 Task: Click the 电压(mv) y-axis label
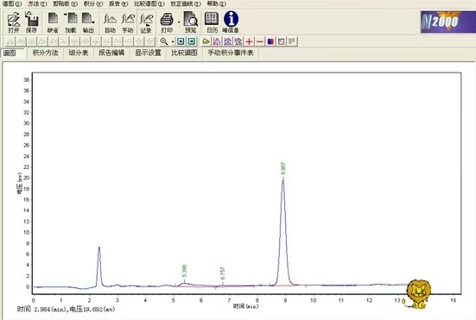tap(19, 183)
